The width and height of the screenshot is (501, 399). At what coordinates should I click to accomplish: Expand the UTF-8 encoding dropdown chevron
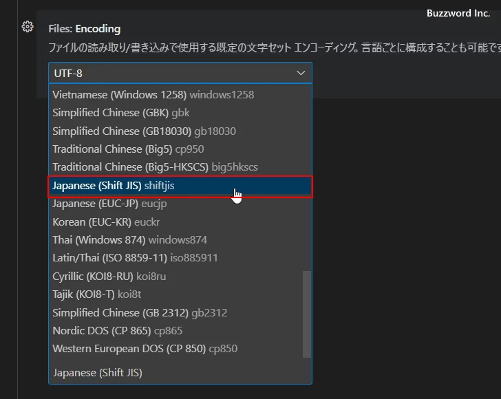301,73
